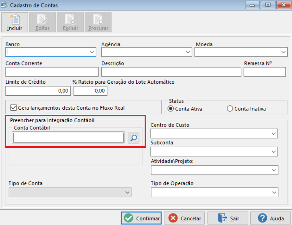Toggle Gera lançamentos desta Conta no Fluxo Real

pos(13,108)
